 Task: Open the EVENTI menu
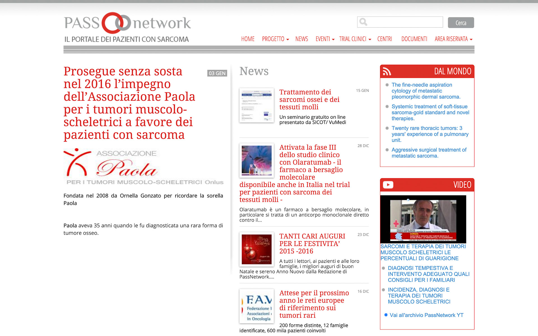pyautogui.click(x=323, y=39)
